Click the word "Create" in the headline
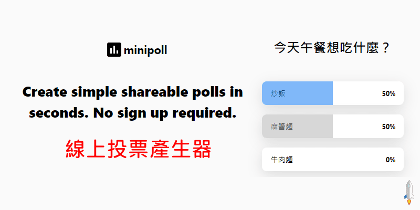This screenshot has height=210, width=420. pos(44,92)
